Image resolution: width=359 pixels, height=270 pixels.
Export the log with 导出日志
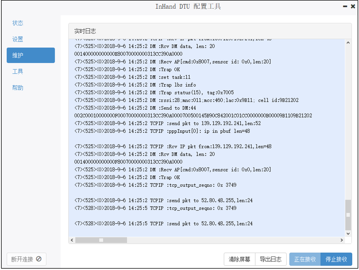[271, 259]
